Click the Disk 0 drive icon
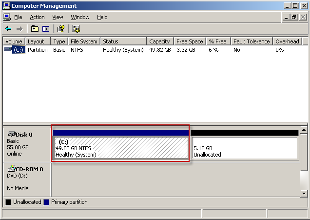310x220 pixels. click(12, 134)
